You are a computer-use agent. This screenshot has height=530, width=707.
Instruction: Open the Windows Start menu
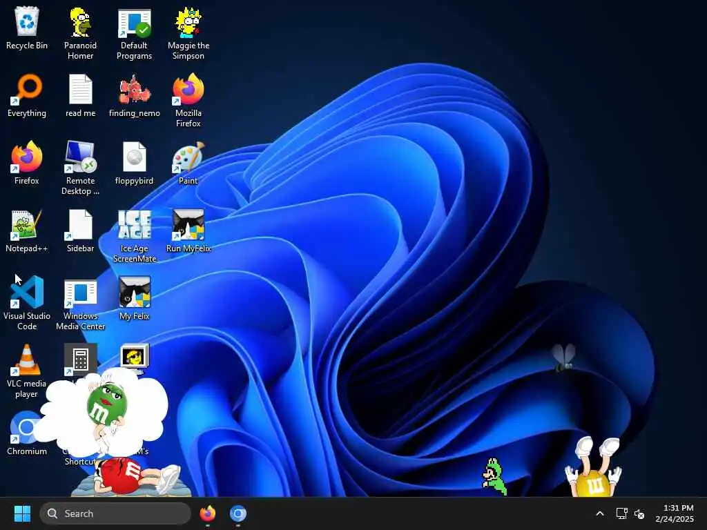(x=22, y=513)
